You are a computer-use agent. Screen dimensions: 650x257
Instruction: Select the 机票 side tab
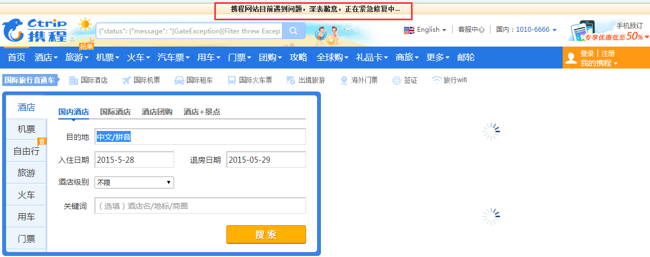point(26,129)
